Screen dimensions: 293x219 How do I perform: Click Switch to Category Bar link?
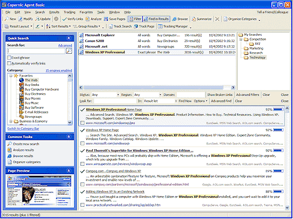(x=23, y=128)
